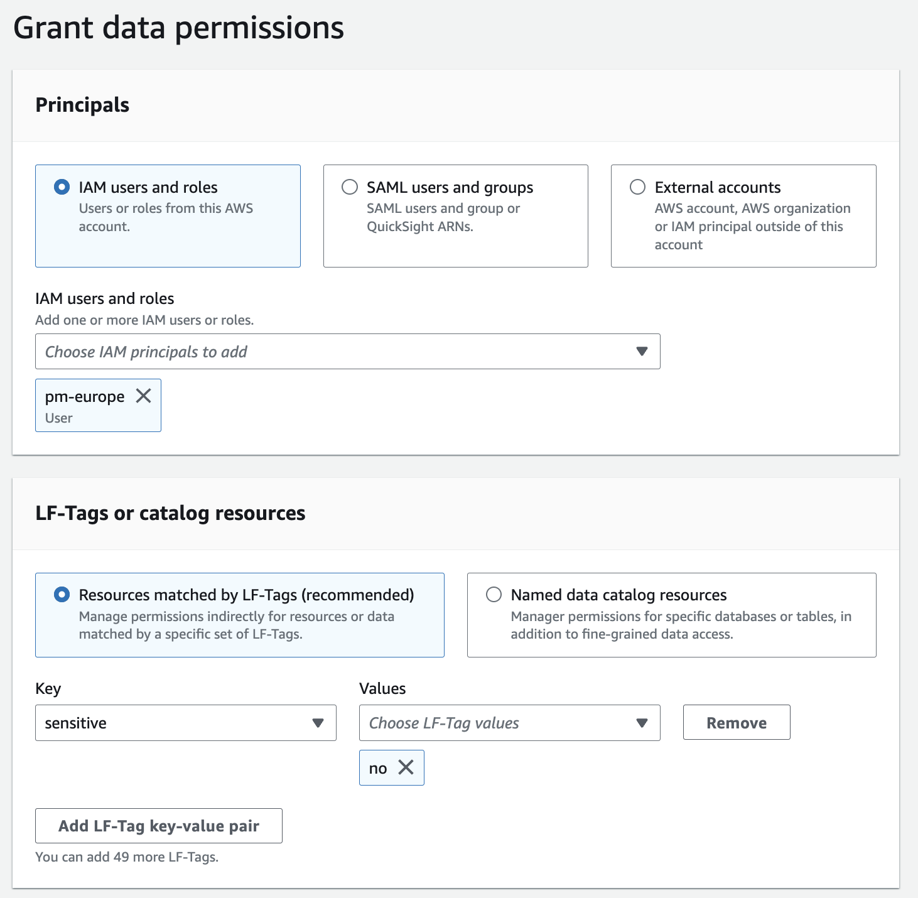The height and width of the screenshot is (898, 918).
Task: Choose External accounts principal type
Action: pos(638,187)
